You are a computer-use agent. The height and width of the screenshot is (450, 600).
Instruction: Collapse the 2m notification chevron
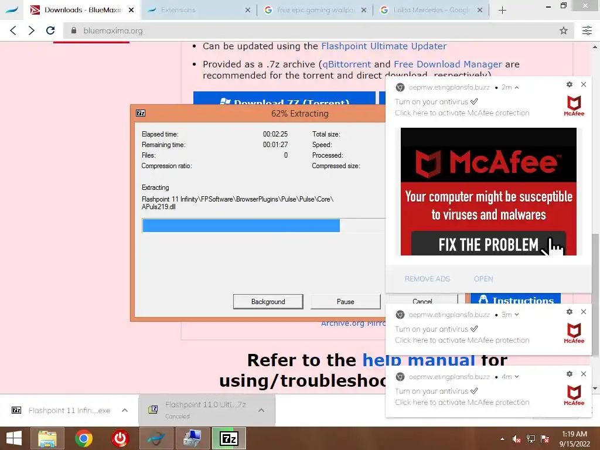[517, 88]
